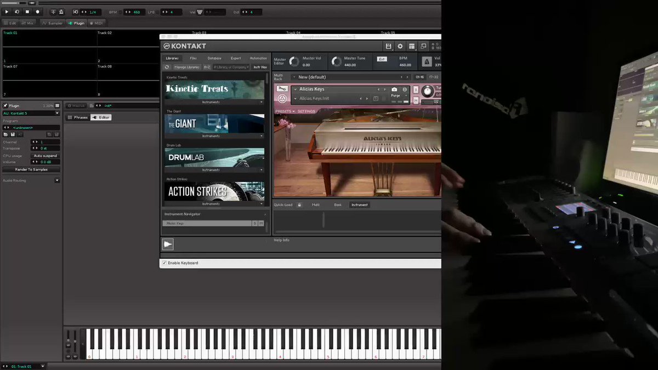Viewport: 658px width, 370px height.
Task: Click the velocity keyboard icon next to Vel
Action: (200, 12)
